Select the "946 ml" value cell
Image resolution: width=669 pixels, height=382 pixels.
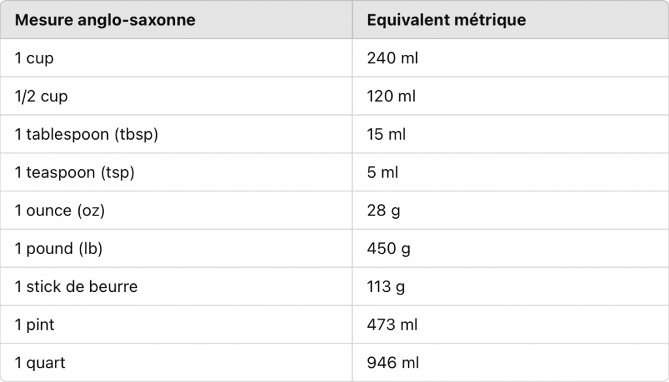tap(393, 362)
